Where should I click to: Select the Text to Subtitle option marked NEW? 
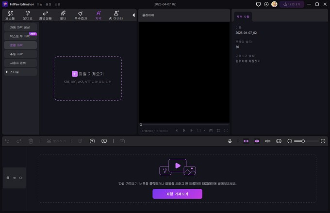(20, 36)
